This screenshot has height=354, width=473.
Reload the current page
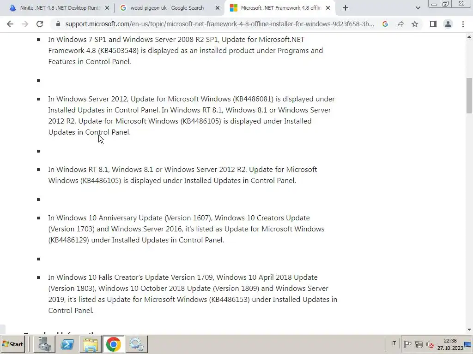click(x=40, y=24)
